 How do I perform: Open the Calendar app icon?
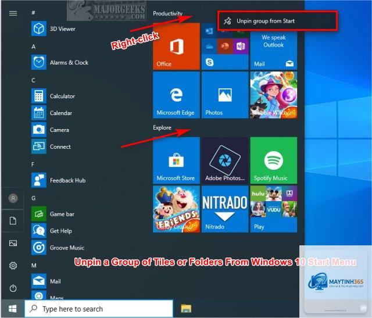39,113
